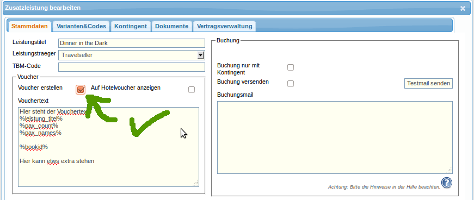Click the Testmail senden button
Viewport: 474px width, 200px height.
tap(428, 83)
